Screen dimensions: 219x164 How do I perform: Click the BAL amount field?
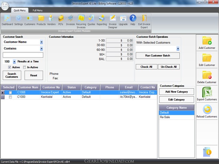[x=119, y=59]
